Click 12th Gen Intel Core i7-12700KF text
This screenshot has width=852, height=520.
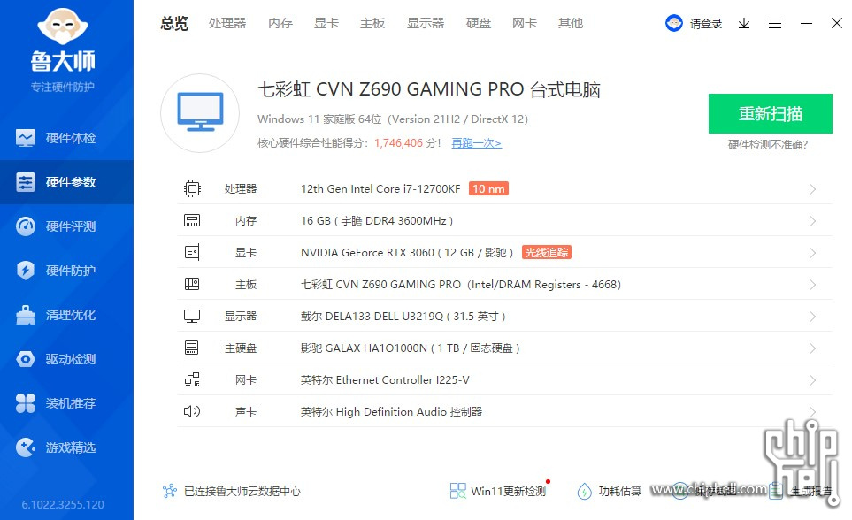click(x=380, y=188)
